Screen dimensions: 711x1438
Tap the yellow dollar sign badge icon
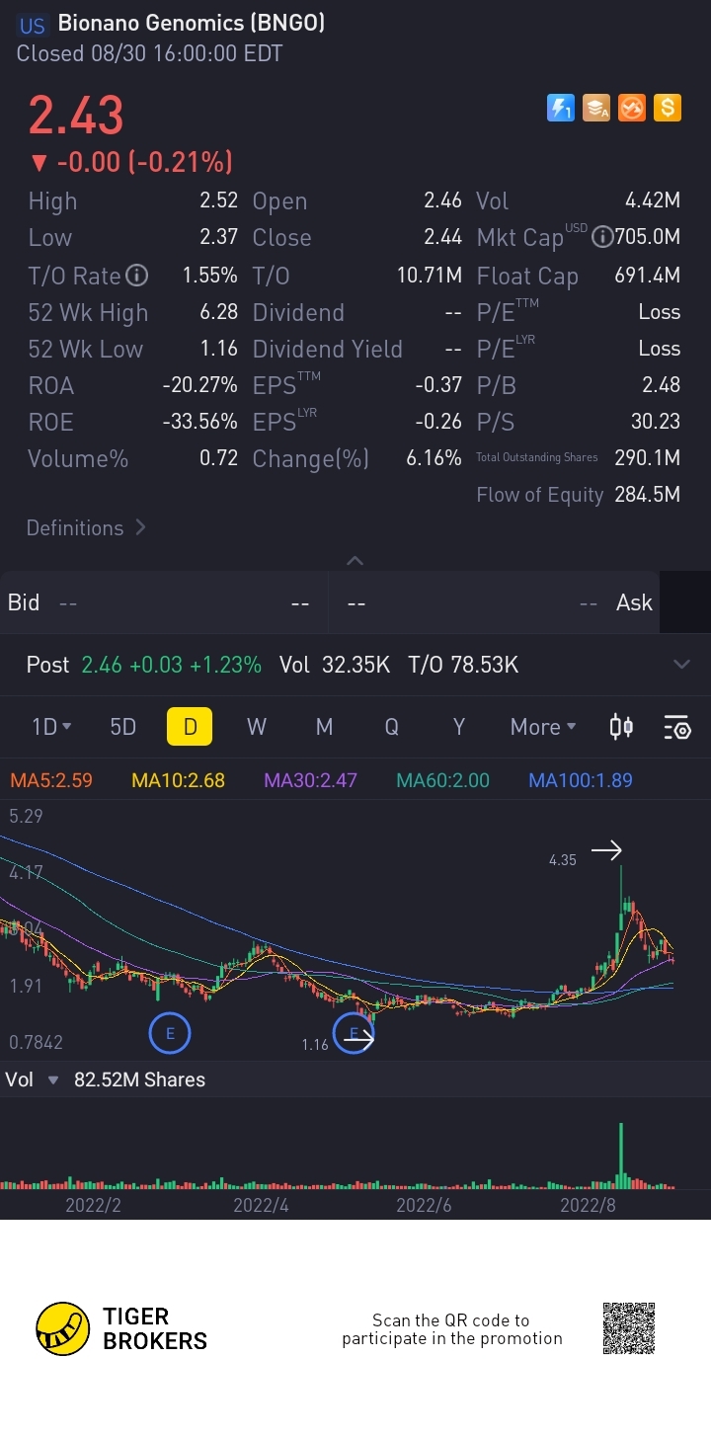668,108
